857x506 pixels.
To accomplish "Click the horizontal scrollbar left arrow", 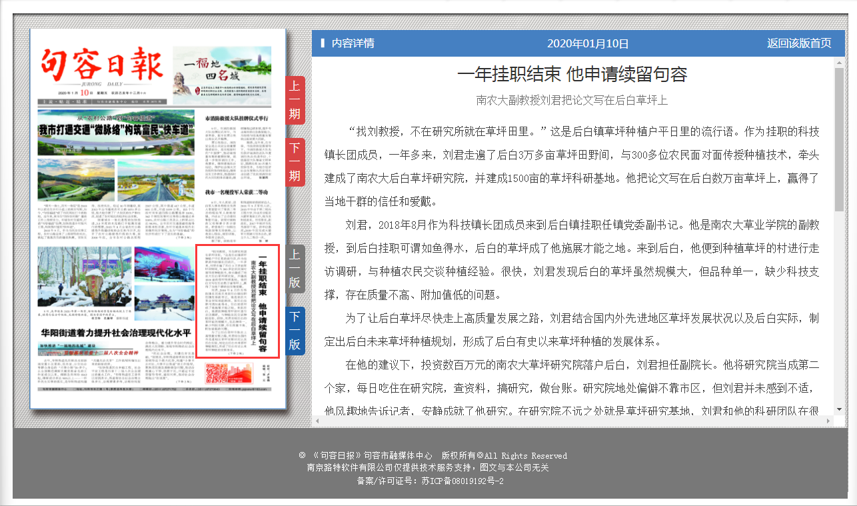I will [318, 421].
